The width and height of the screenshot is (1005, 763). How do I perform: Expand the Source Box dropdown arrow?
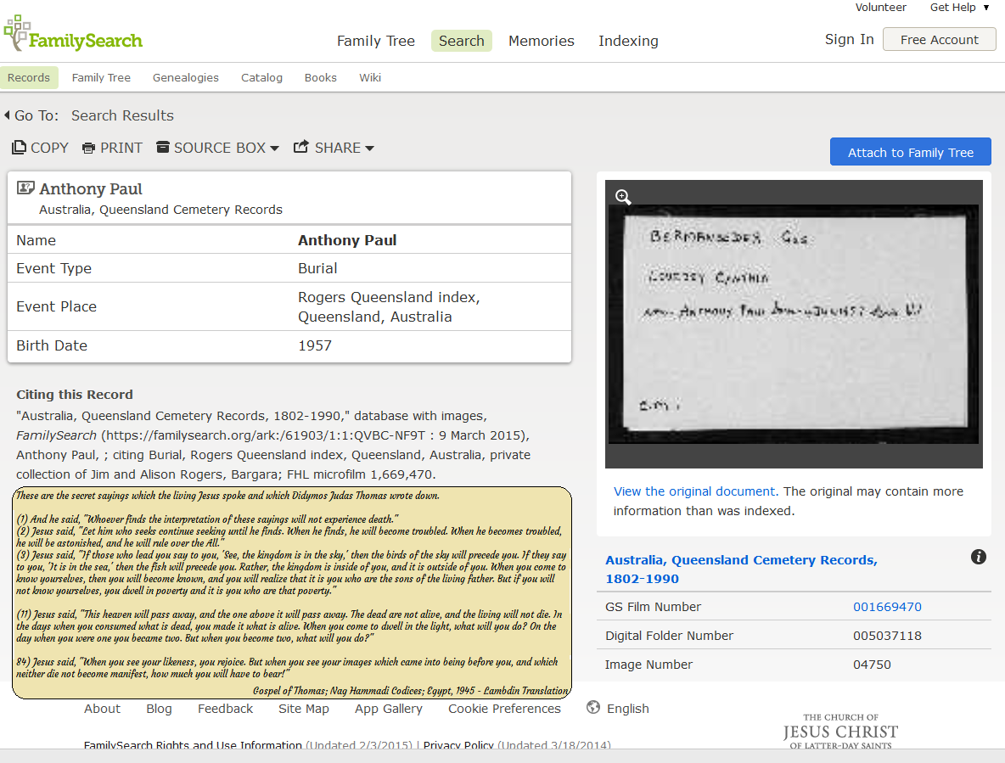pyautogui.click(x=274, y=149)
